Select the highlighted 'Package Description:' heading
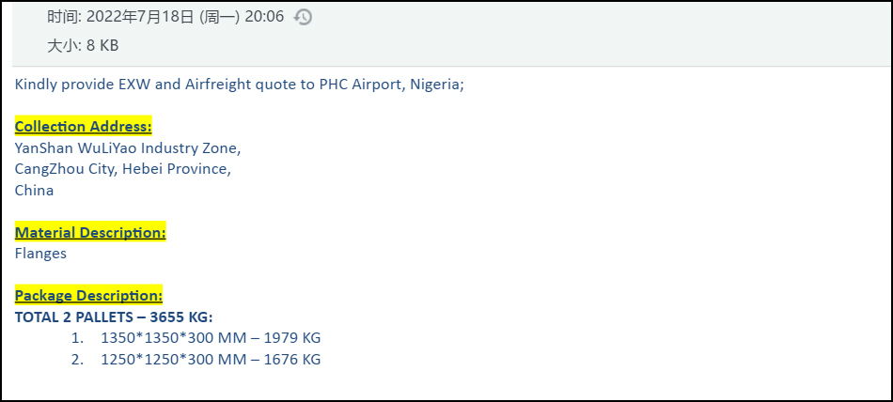 point(88,295)
